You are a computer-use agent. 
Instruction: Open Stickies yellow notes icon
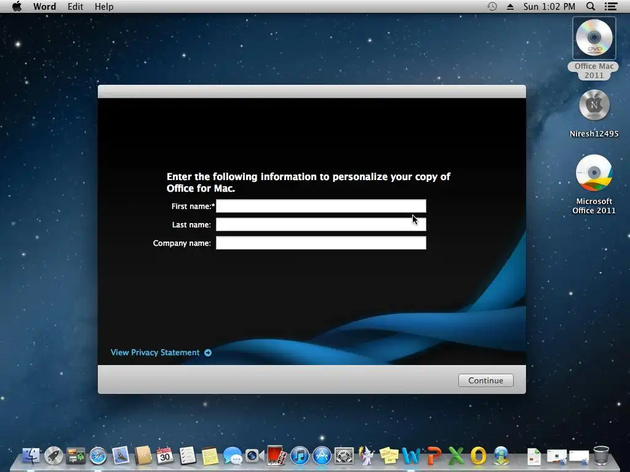pyautogui.click(x=389, y=456)
